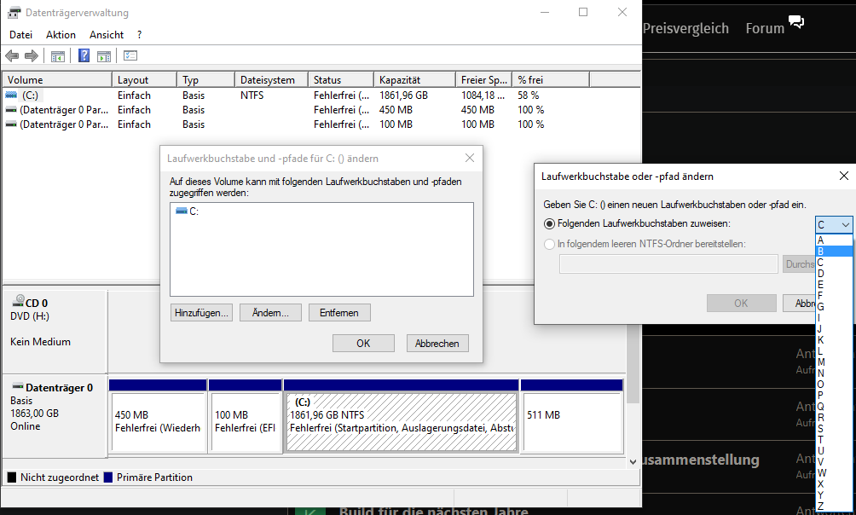The image size is (856, 515).
Task: Choose letter S in the drive letter list
Action: pyautogui.click(x=834, y=429)
